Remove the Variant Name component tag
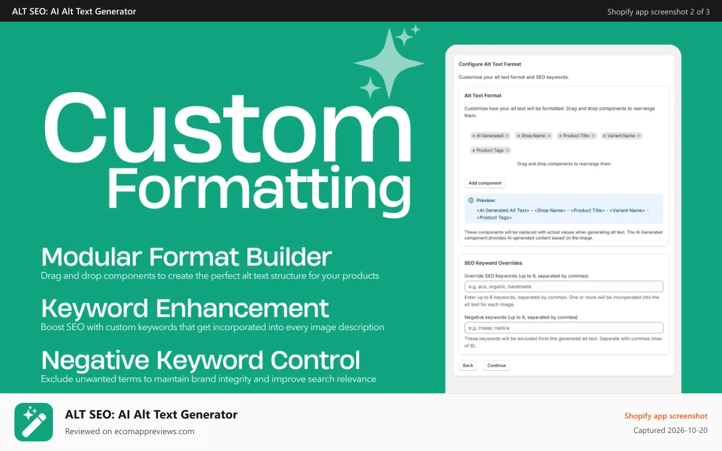The width and height of the screenshot is (722, 451). click(639, 136)
